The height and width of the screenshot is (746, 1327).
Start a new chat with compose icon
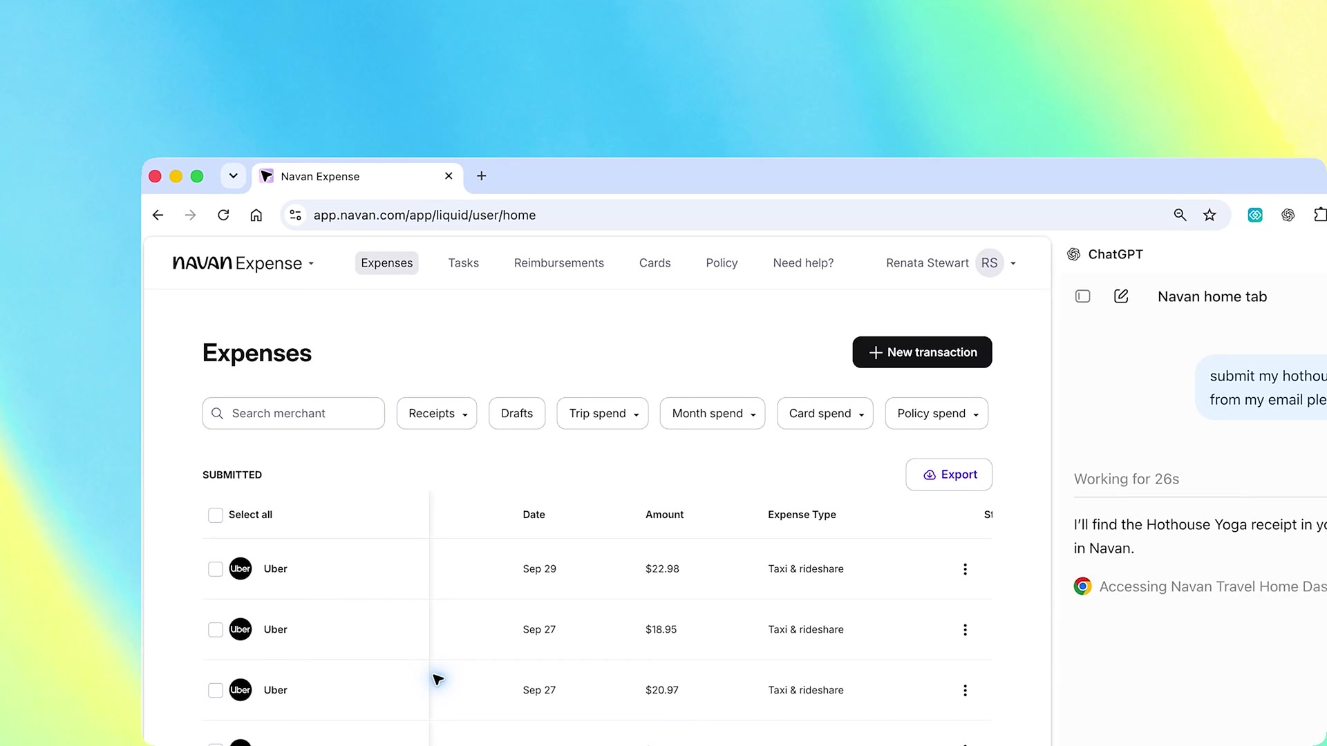click(x=1121, y=296)
